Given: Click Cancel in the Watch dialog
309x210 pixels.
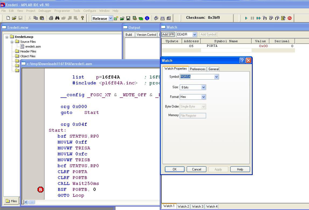Looking at the screenshot, I should (x=196, y=169).
